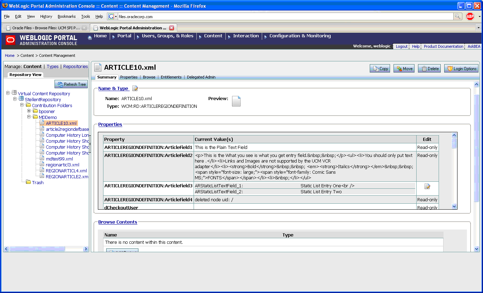483x293 pixels.
Task: Click the Move icon button
Action: point(400,68)
